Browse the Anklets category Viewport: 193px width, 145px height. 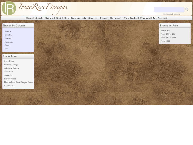pos(8,31)
